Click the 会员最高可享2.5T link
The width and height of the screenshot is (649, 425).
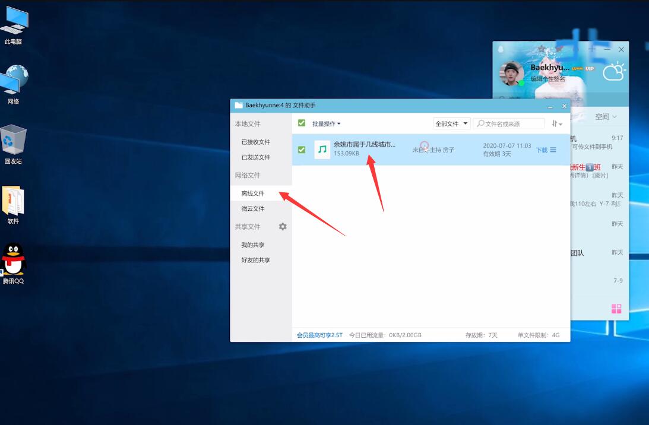tap(319, 335)
